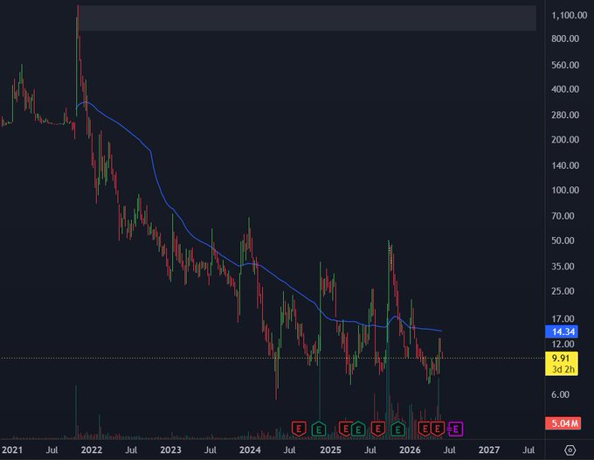Click the 800.00 price axis value
The image size is (594, 460).
click(x=565, y=38)
